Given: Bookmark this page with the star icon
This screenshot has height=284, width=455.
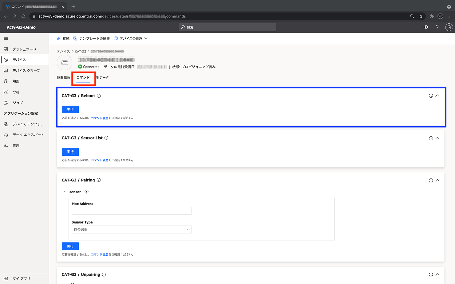Looking at the screenshot, I should (421, 16).
